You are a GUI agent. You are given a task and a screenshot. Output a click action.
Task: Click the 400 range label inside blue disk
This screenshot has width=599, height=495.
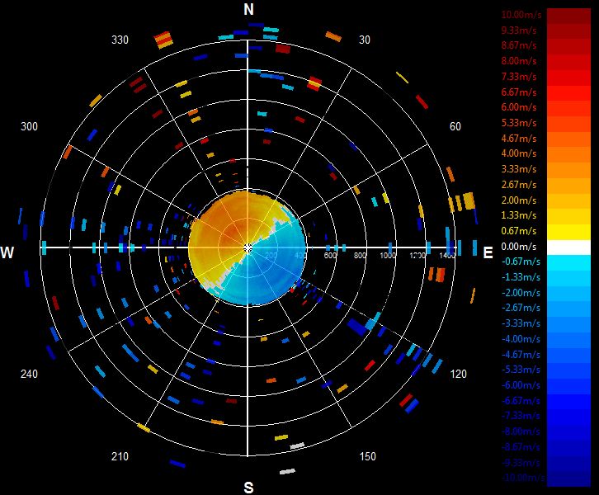pyautogui.click(x=299, y=255)
